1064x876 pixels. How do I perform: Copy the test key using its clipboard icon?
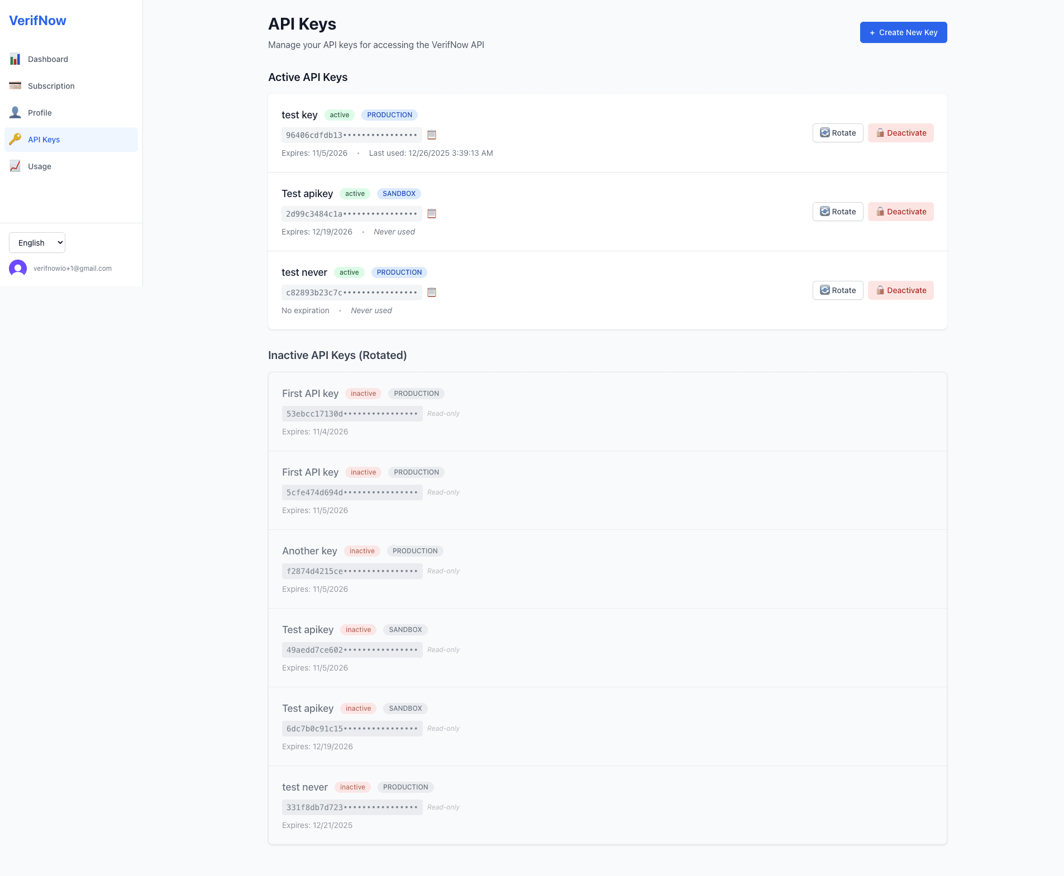point(431,135)
